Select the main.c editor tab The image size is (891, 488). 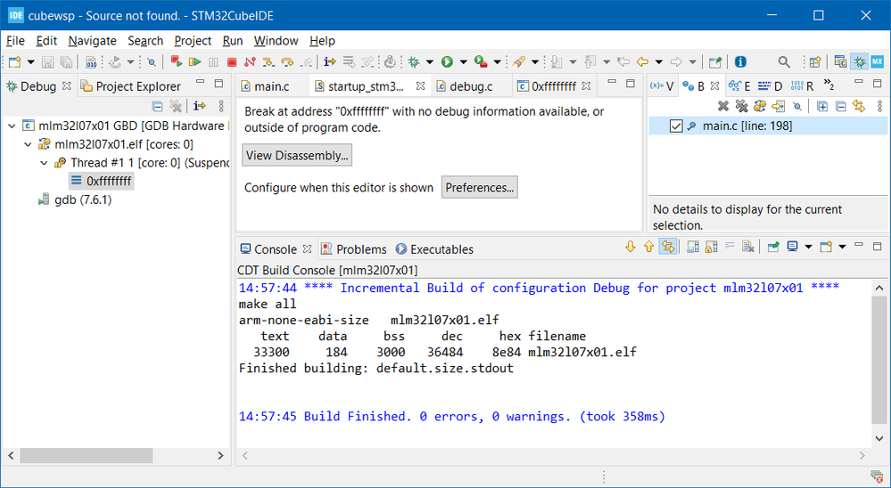(266, 86)
